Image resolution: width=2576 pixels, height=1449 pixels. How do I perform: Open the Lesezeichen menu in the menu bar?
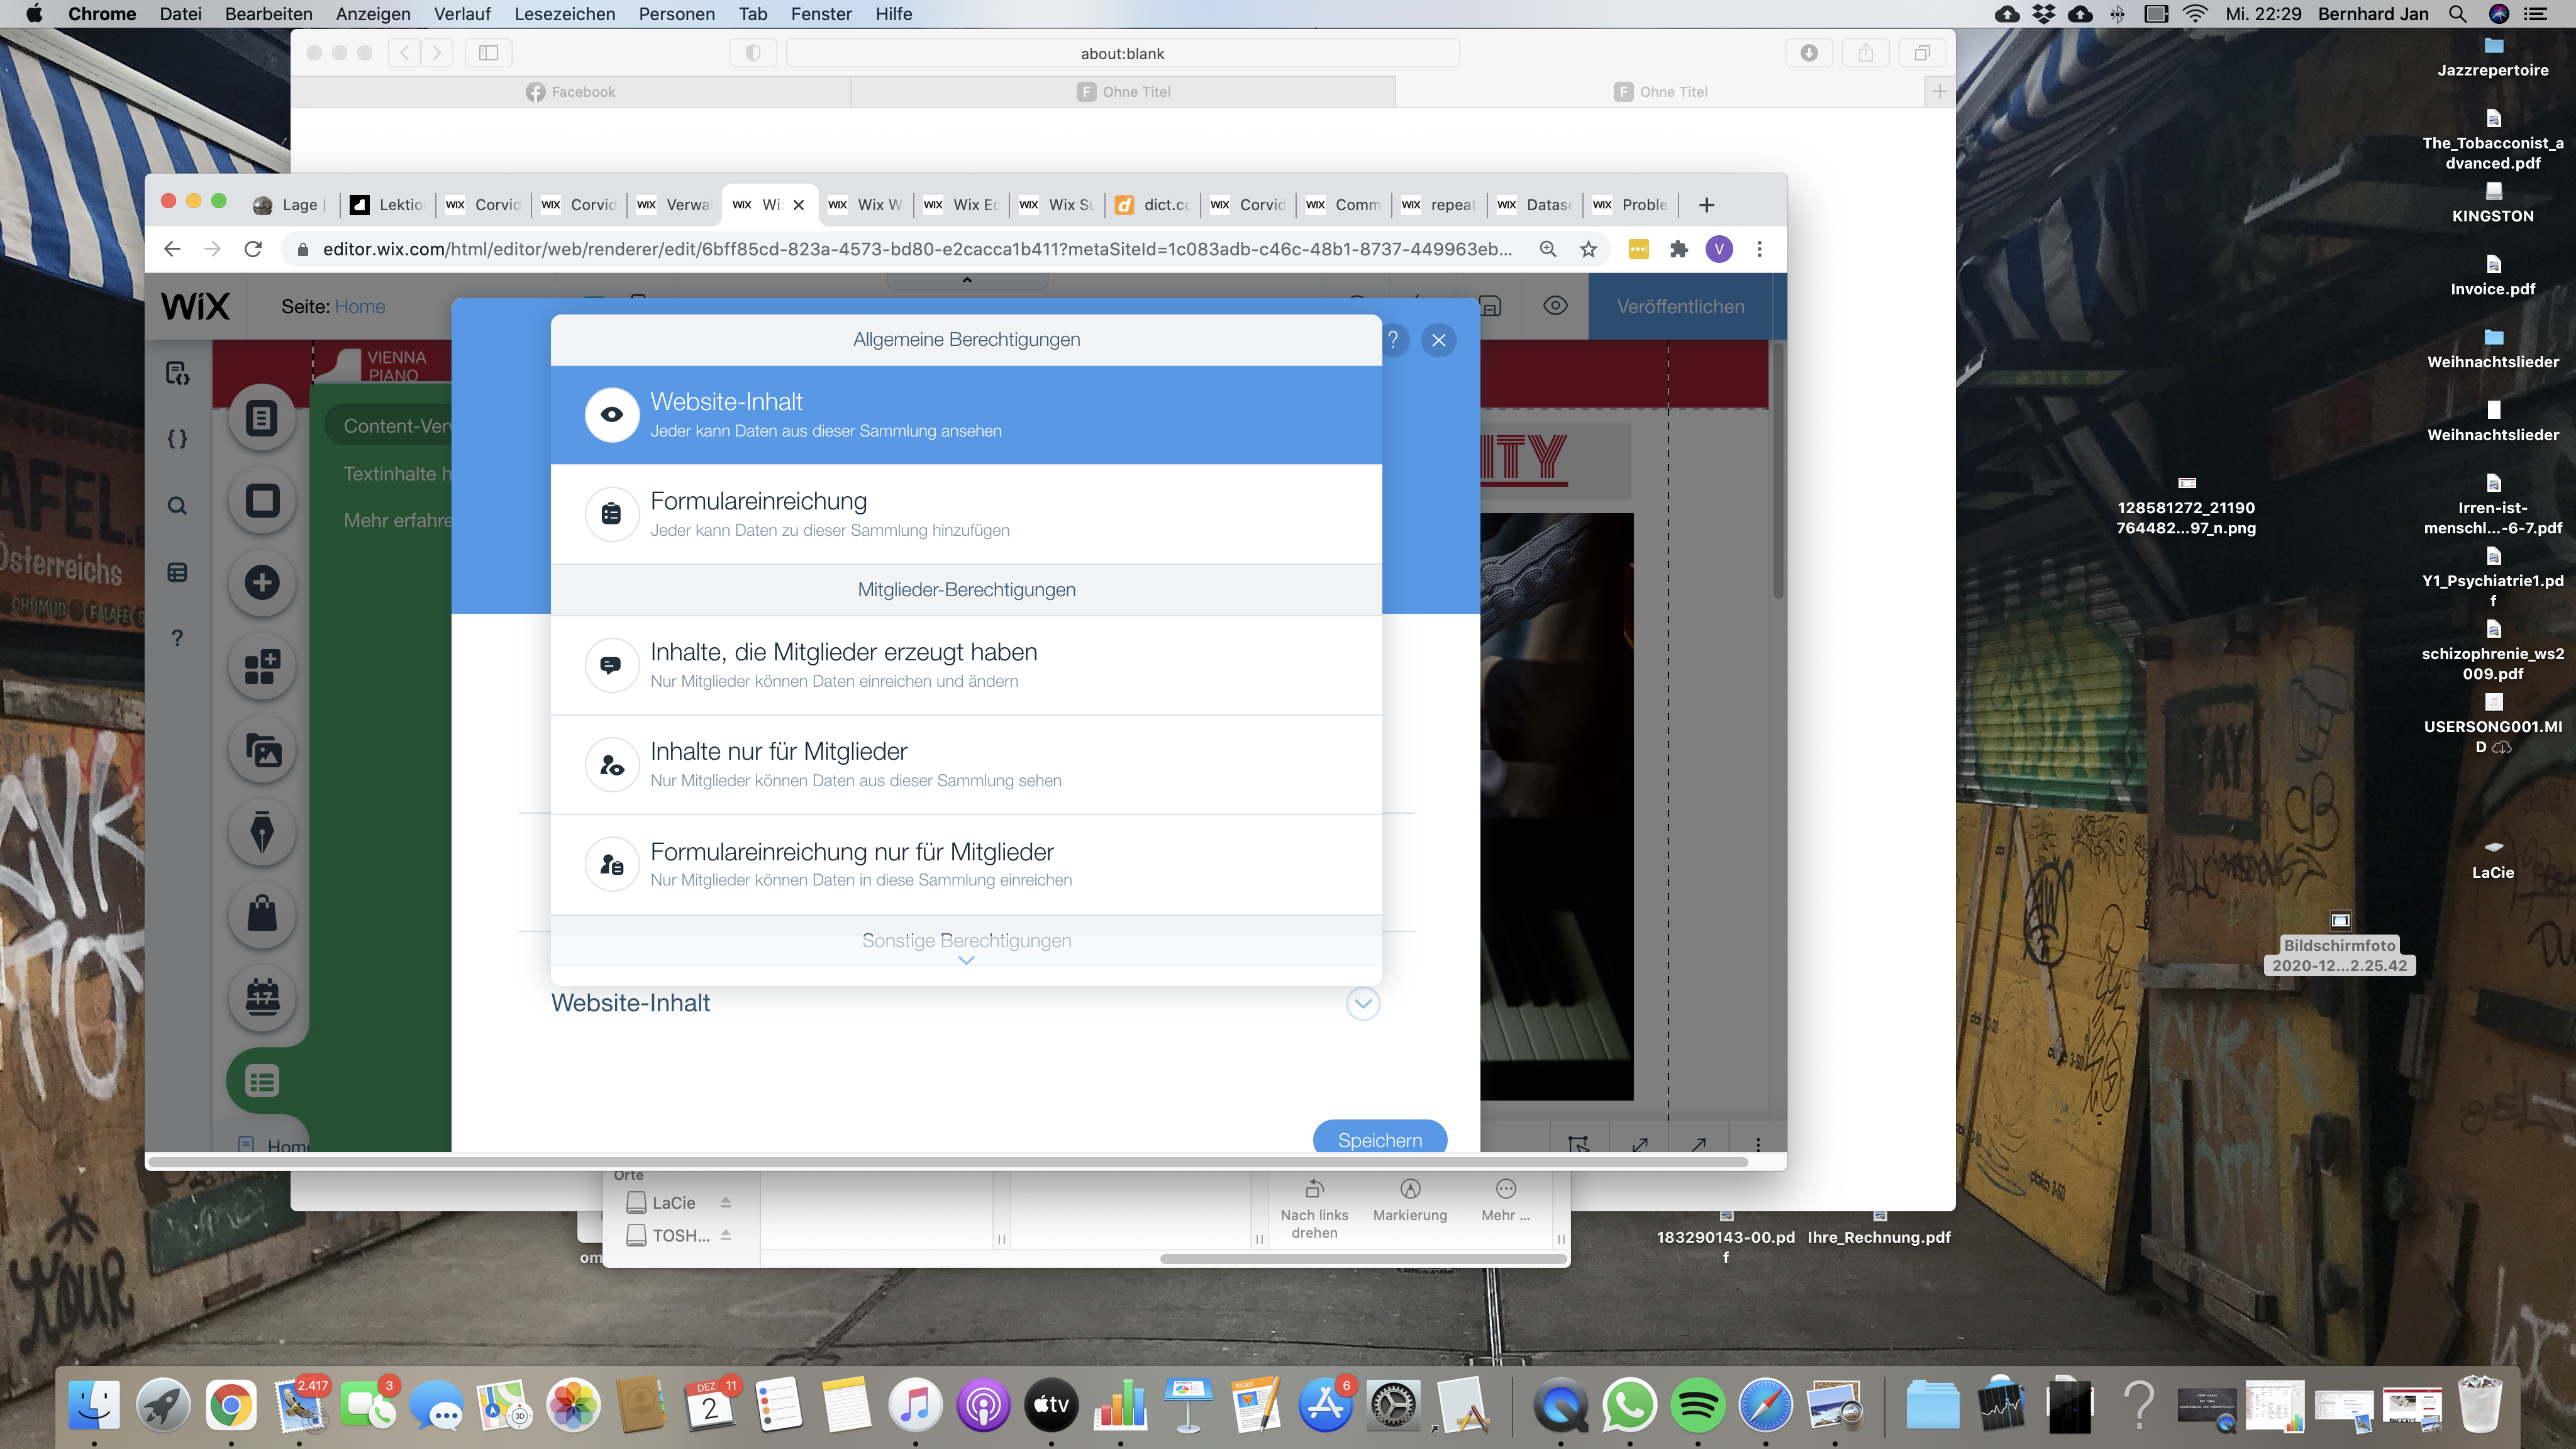(564, 14)
